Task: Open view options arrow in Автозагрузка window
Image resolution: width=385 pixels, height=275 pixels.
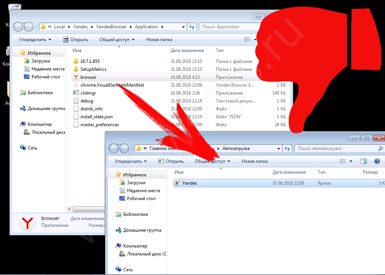Action: point(351,161)
